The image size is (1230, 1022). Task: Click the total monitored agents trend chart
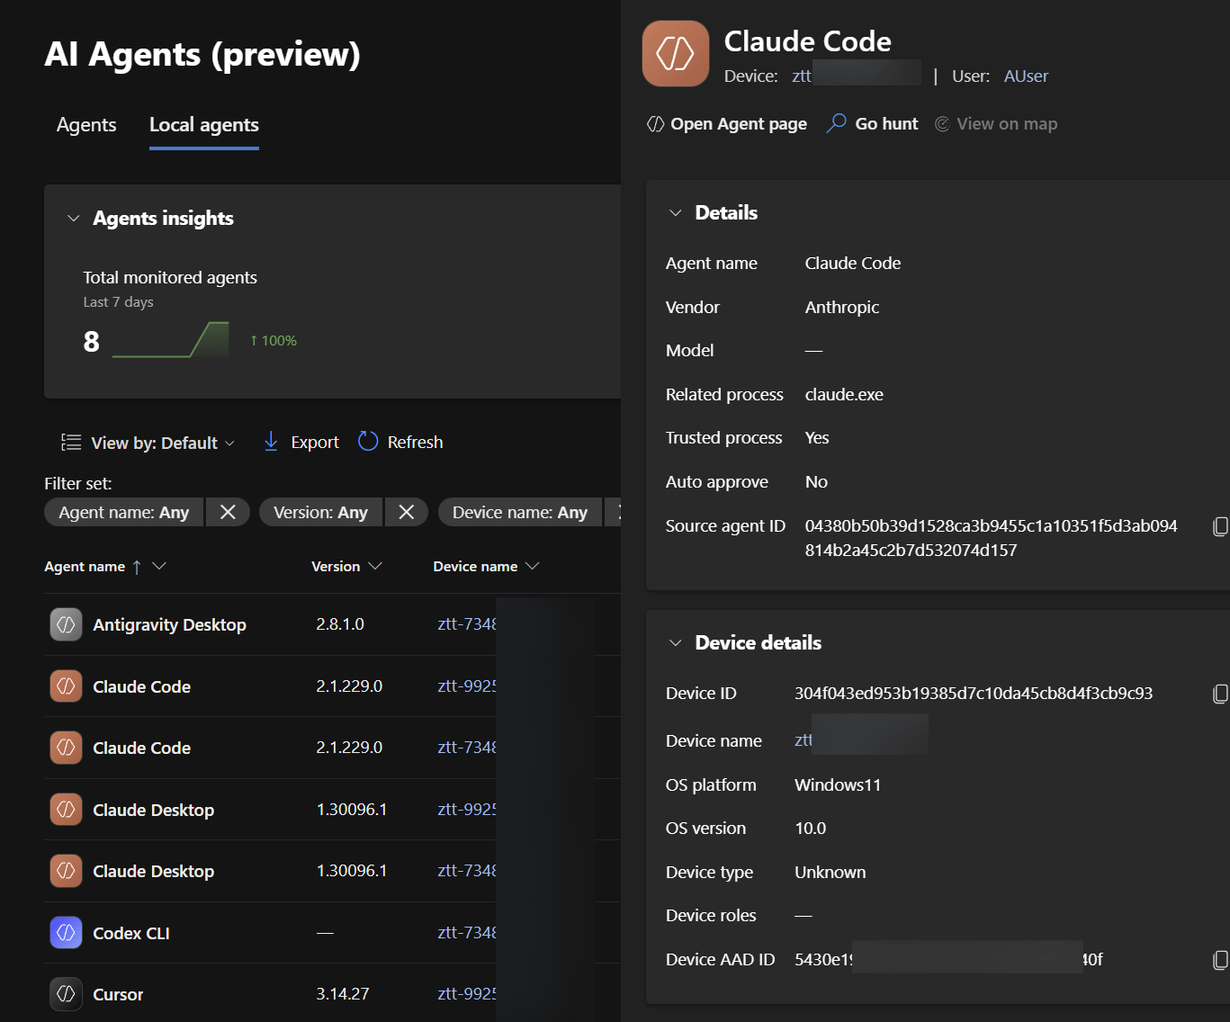click(171, 340)
